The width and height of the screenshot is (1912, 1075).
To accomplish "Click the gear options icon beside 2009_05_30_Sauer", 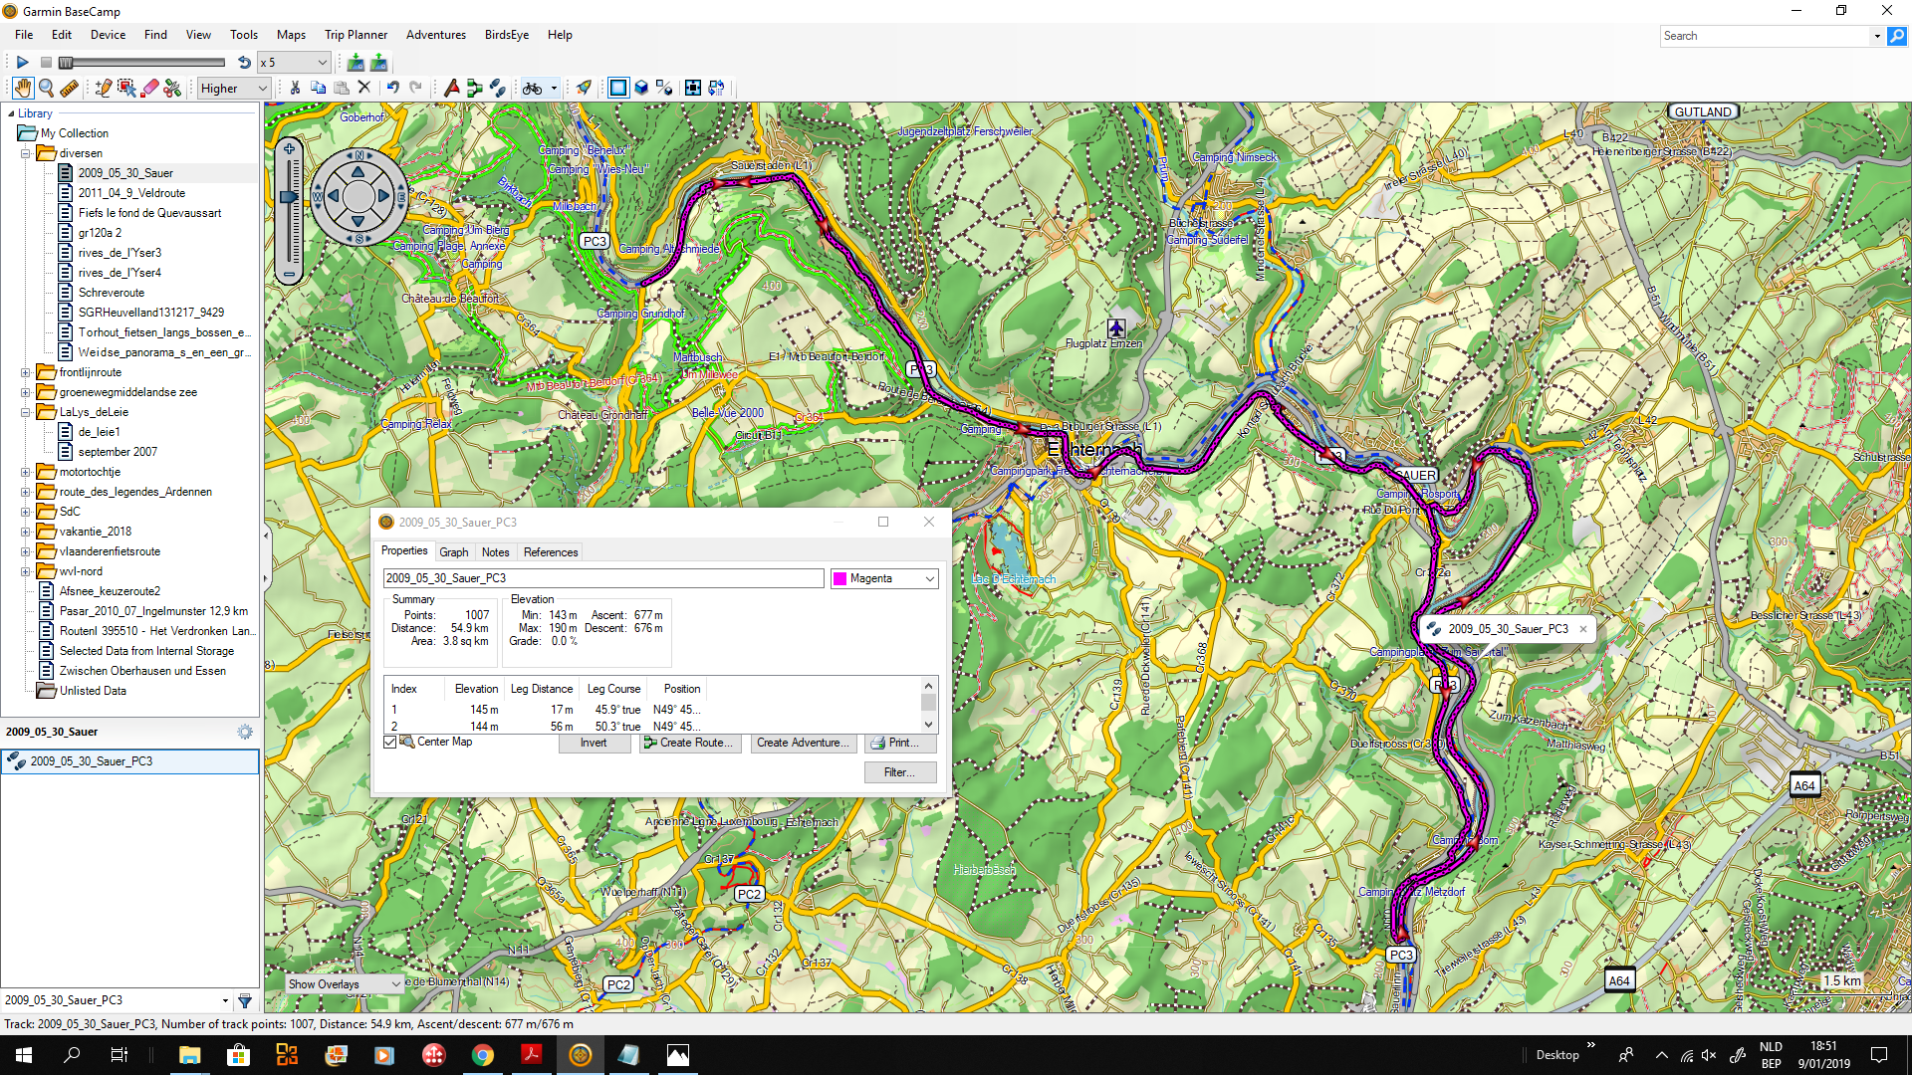I will point(245,732).
